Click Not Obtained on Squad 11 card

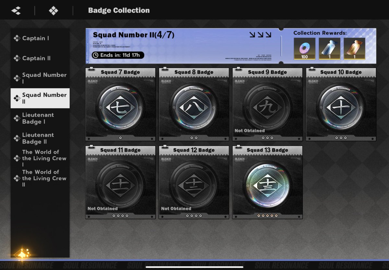[102, 208]
